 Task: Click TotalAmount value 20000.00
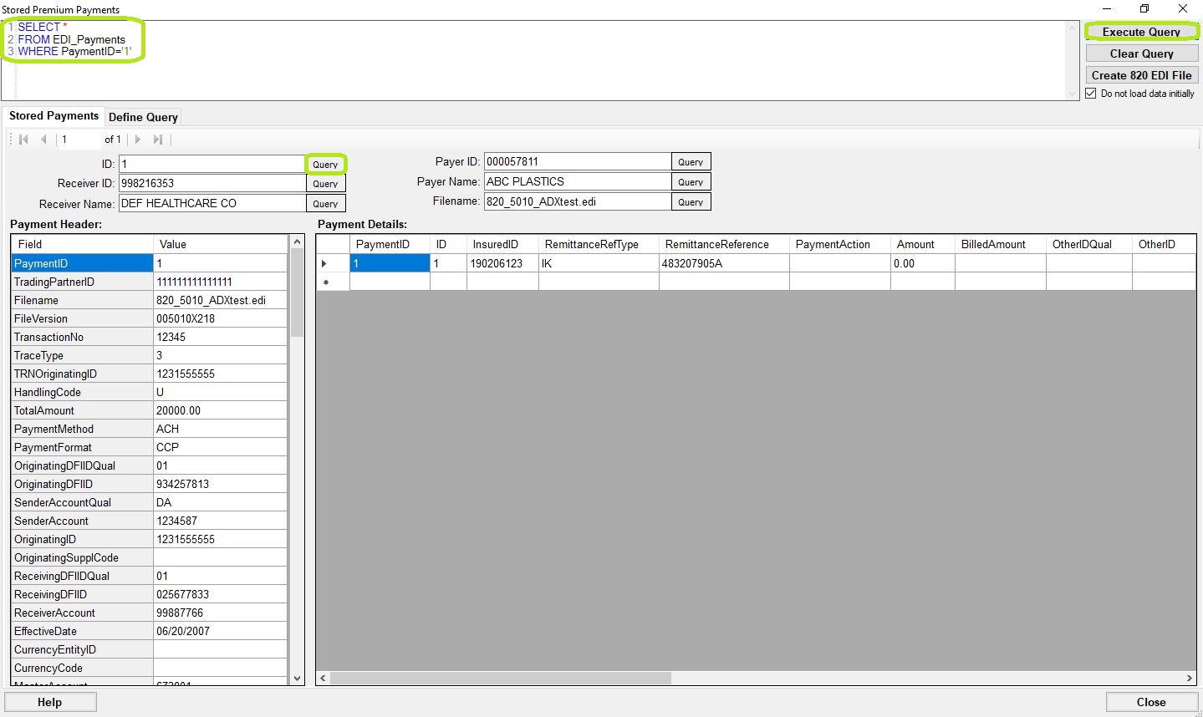click(x=220, y=410)
